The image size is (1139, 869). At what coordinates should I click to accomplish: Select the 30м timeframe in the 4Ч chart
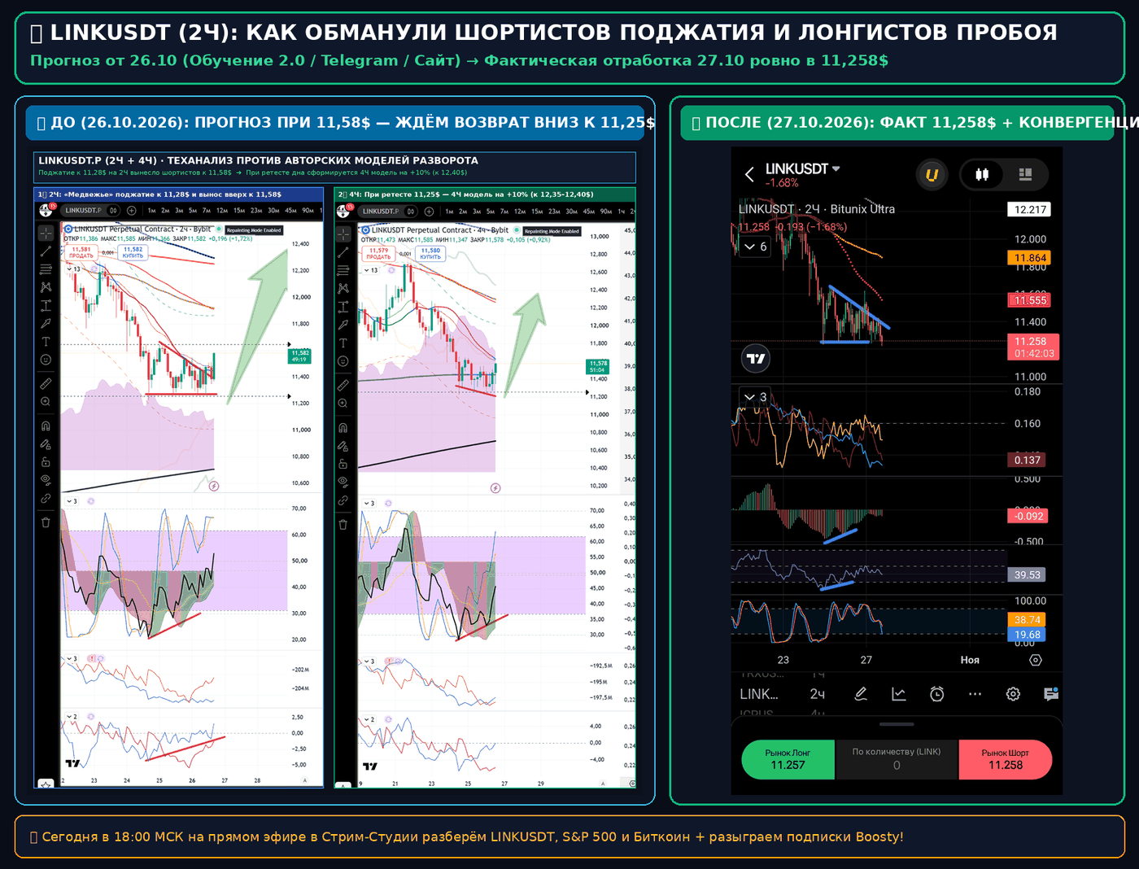(x=571, y=212)
